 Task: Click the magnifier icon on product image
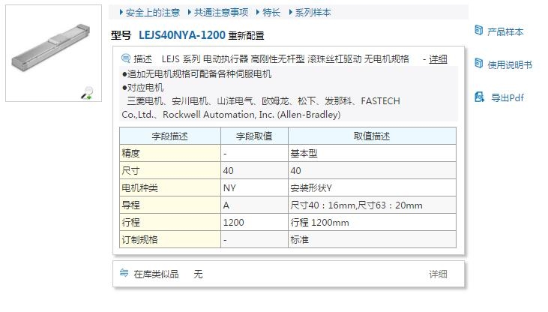click(87, 93)
